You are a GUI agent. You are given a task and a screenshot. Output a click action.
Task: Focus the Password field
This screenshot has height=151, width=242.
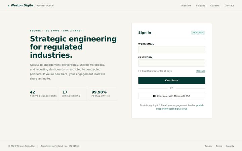[x=172, y=63]
